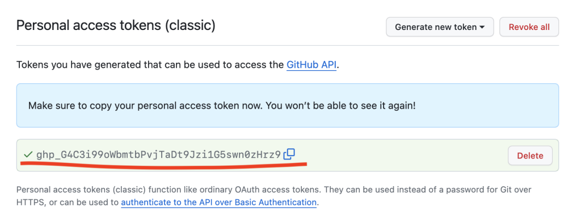The image size is (581, 220).
Task: Follow the Basic Authentication API link
Action: (218, 202)
